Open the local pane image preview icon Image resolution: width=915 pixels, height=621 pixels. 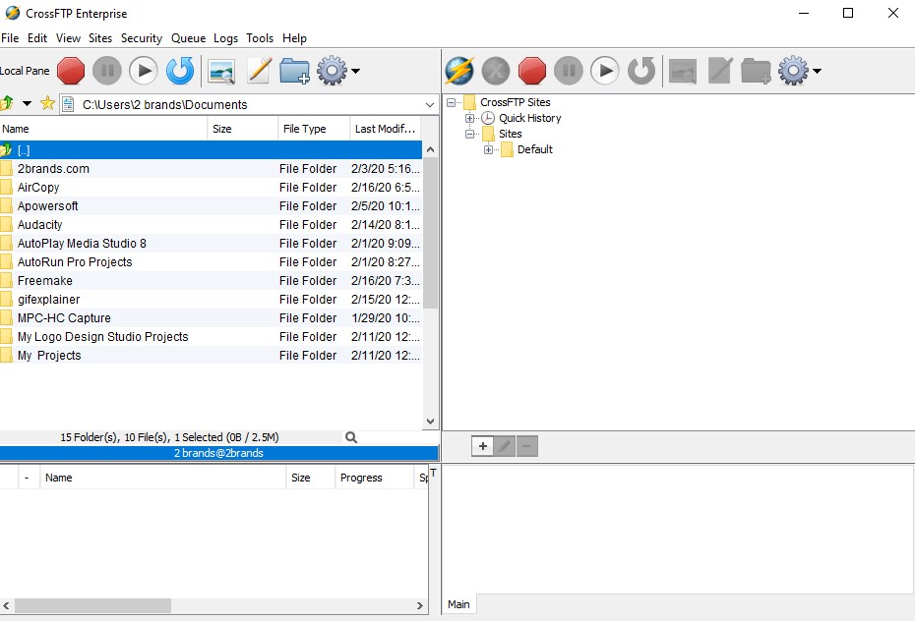[221, 72]
